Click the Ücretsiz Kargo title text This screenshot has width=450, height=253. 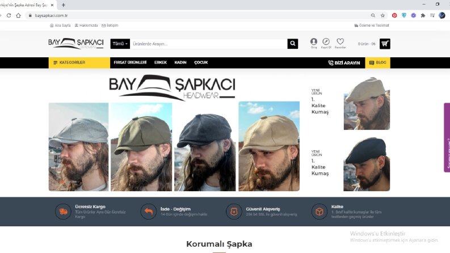coord(90,206)
